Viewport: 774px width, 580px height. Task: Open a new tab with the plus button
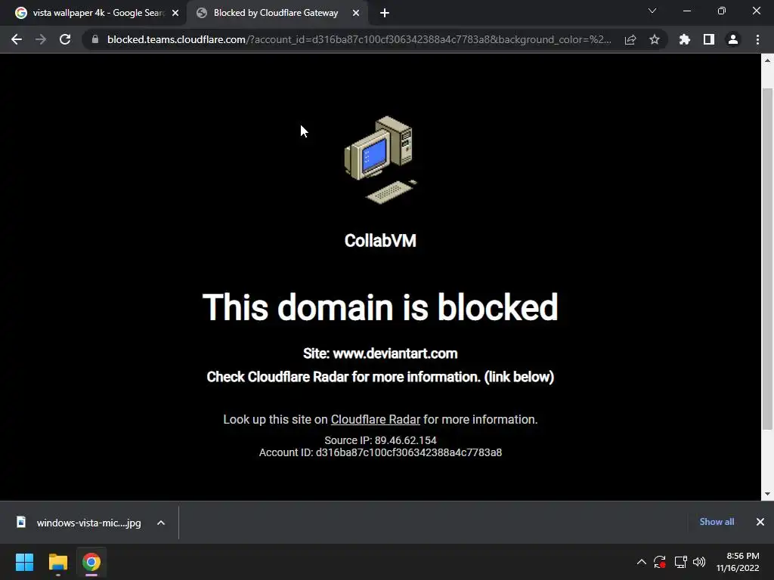coord(385,14)
